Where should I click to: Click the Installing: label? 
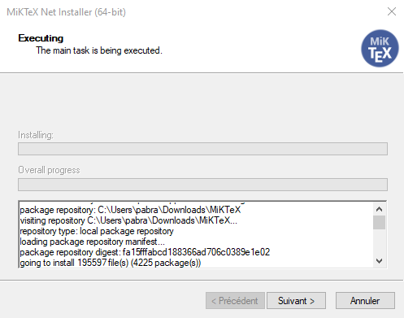point(36,135)
